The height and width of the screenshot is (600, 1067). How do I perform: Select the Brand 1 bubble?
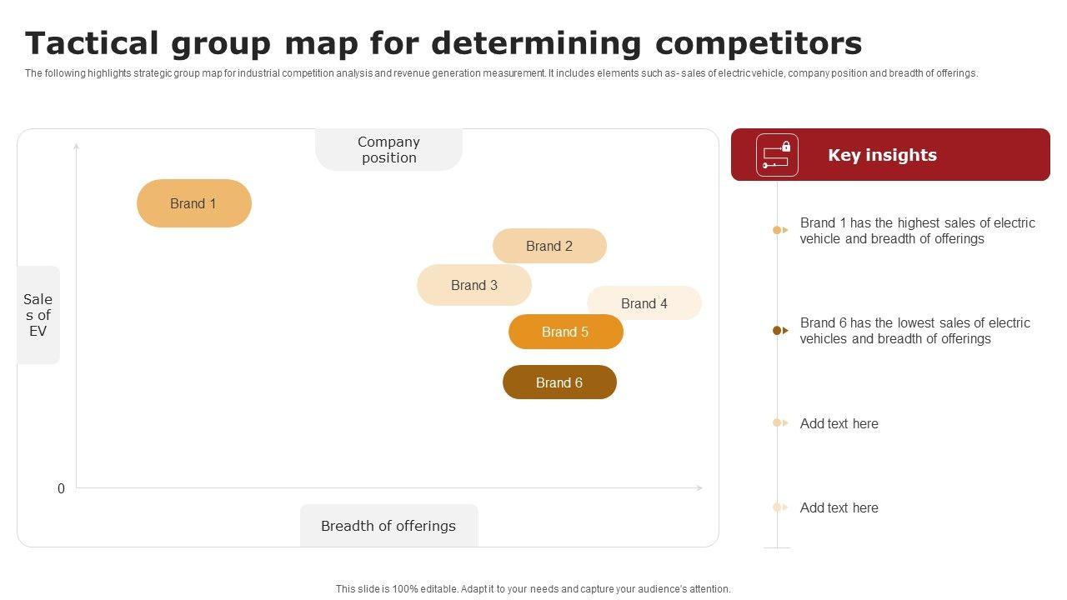click(x=193, y=203)
